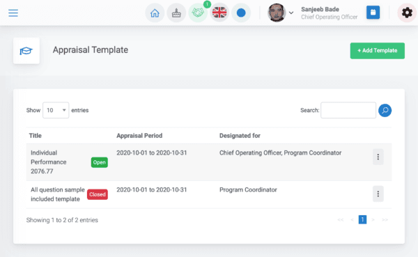Image resolution: width=418 pixels, height=257 pixels.
Task: Open actions menu for All question sample row
Action: (378, 194)
